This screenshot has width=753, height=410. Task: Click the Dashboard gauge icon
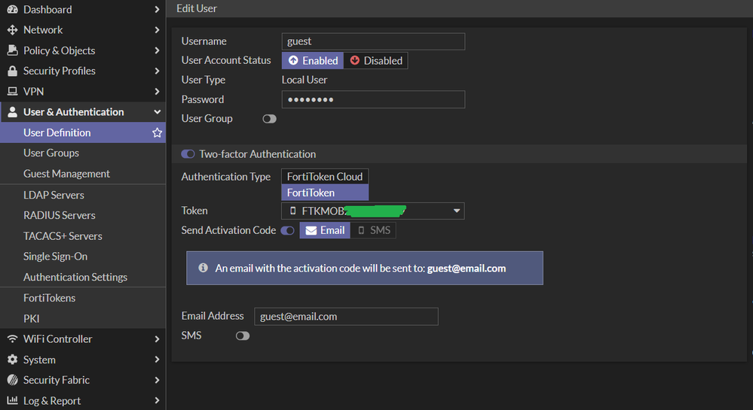(12, 10)
